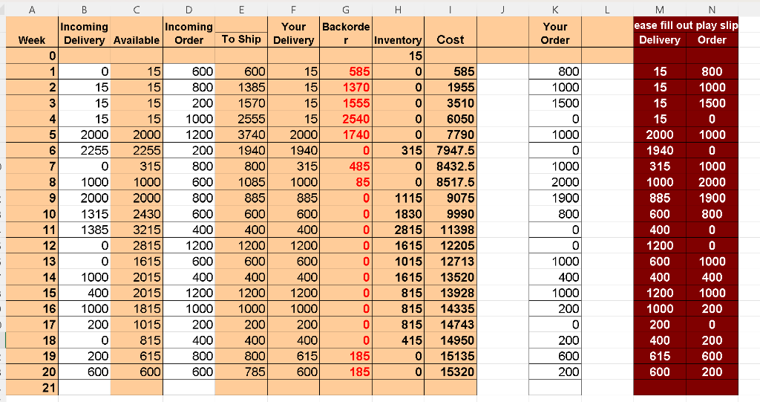The image size is (760, 402).
Task: Select cost cell showing 11398
Action: coord(451,230)
